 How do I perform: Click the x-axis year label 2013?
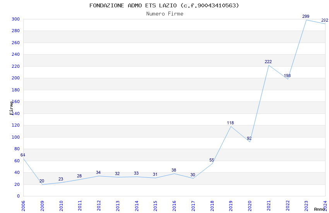[x=118, y=206]
